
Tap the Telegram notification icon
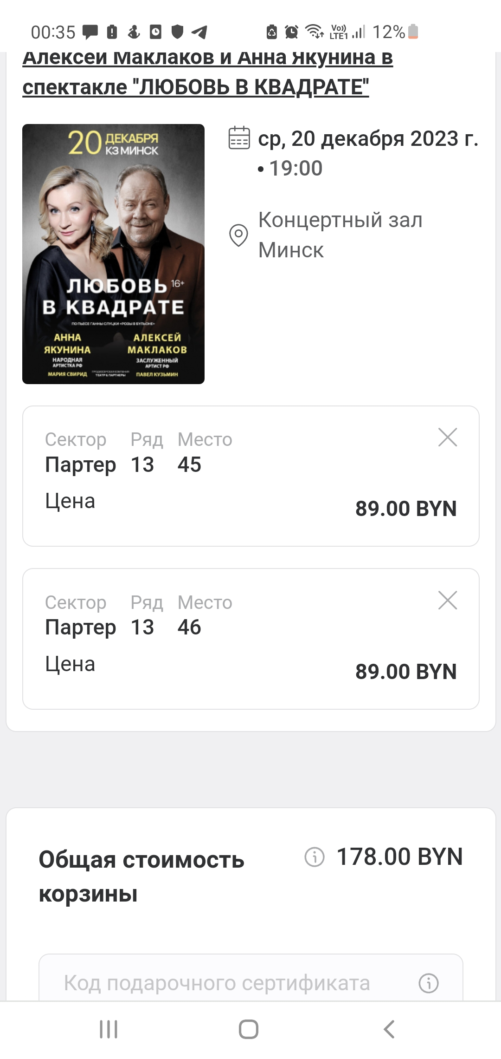pos(199,32)
